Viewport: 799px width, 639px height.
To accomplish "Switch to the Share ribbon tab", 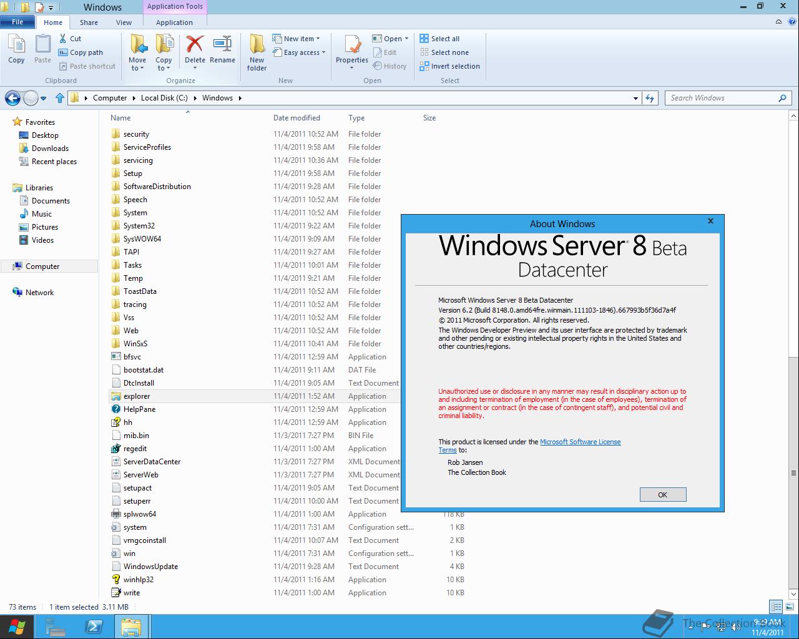I will (x=89, y=22).
